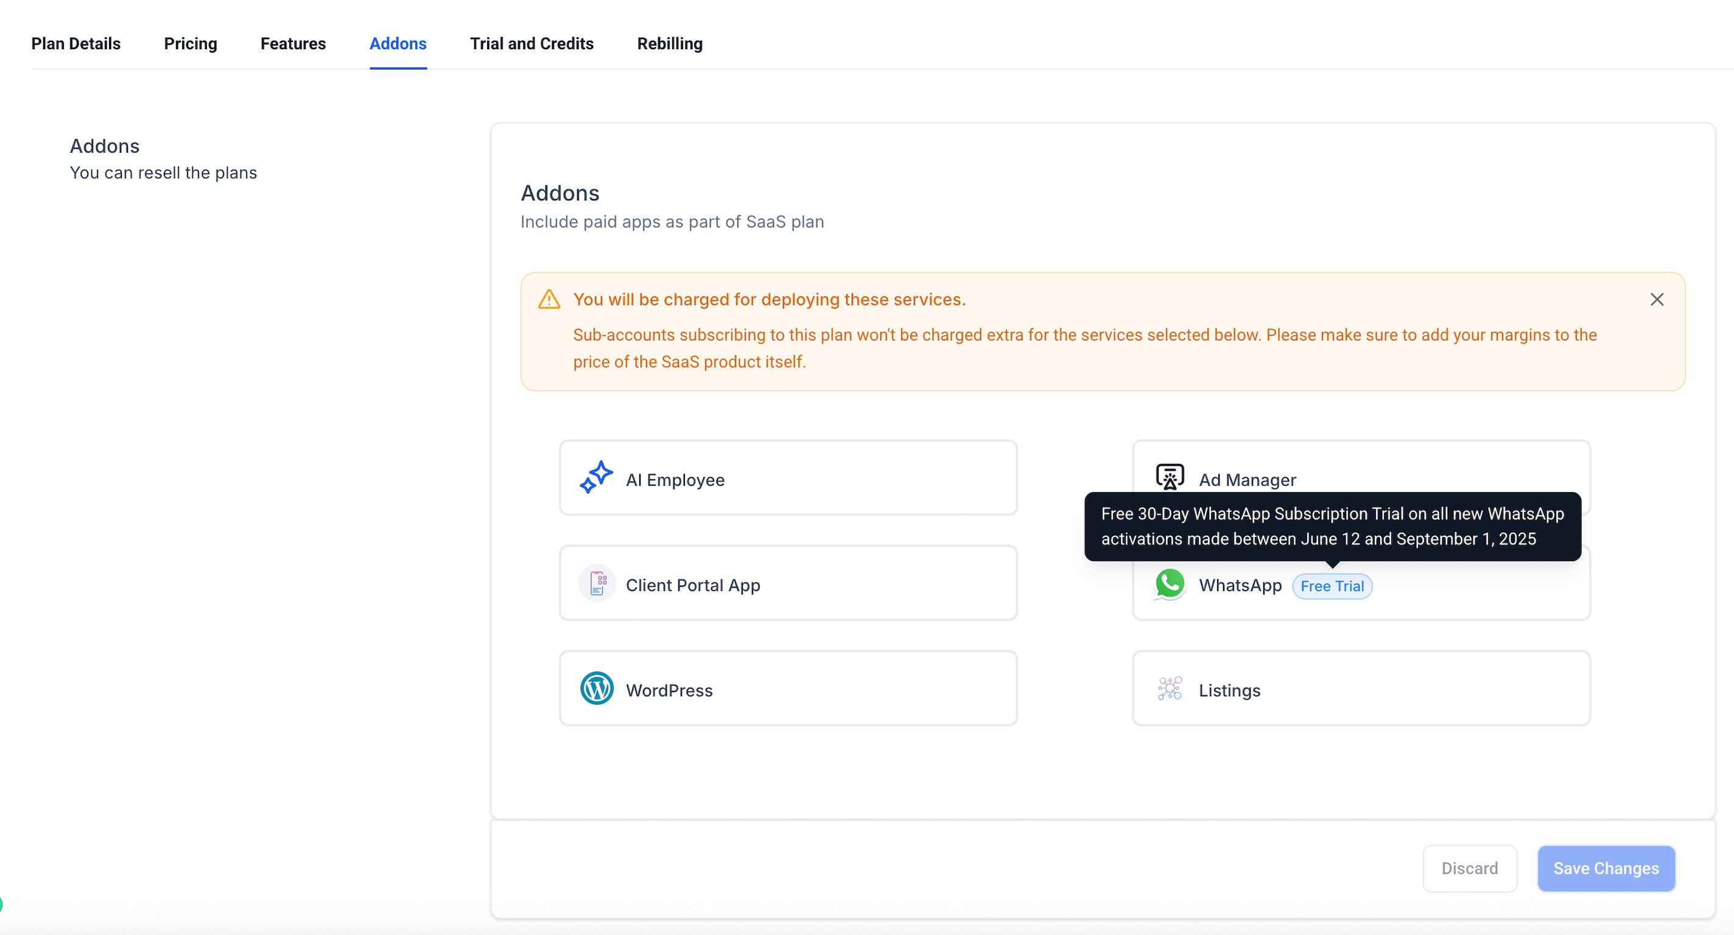
Task: Click the WhatsApp logo icon
Action: (1170, 583)
